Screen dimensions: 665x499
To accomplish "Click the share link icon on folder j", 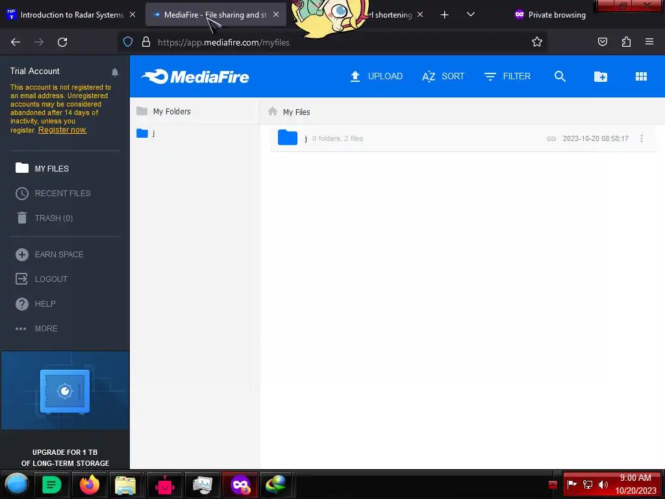I will pos(551,139).
